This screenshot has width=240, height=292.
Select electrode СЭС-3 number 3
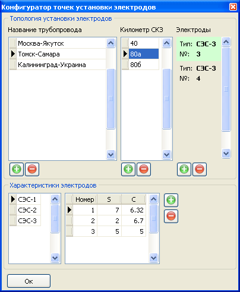[x=198, y=49]
